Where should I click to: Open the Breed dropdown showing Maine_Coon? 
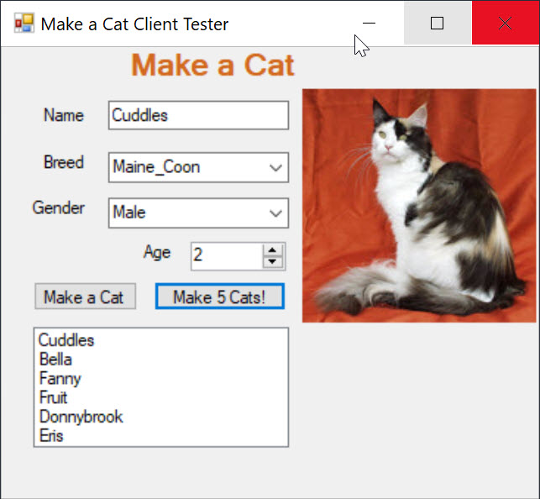pos(198,167)
